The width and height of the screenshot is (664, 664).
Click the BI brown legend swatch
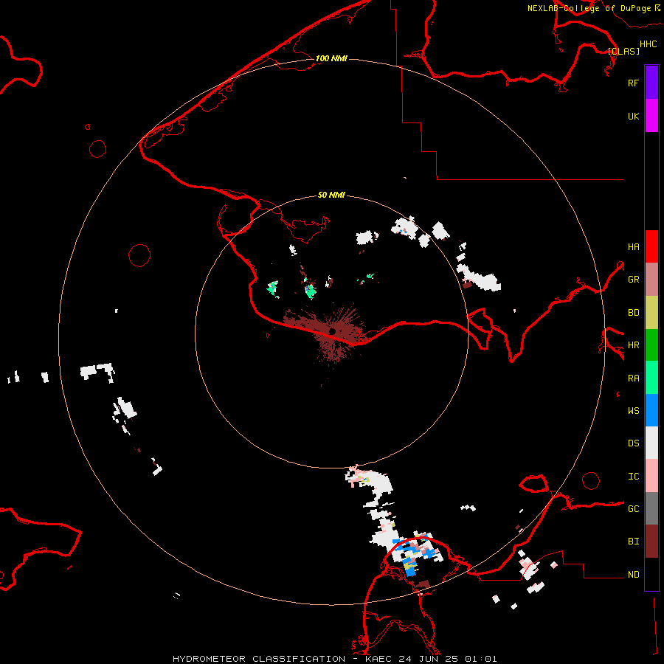651,542
